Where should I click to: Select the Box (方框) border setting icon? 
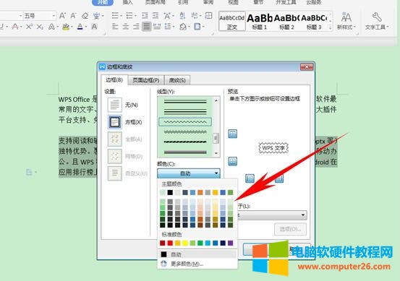click(x=114, y=122)
